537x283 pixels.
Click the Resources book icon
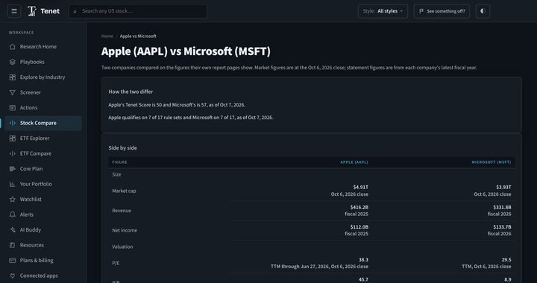pos(13,245)
